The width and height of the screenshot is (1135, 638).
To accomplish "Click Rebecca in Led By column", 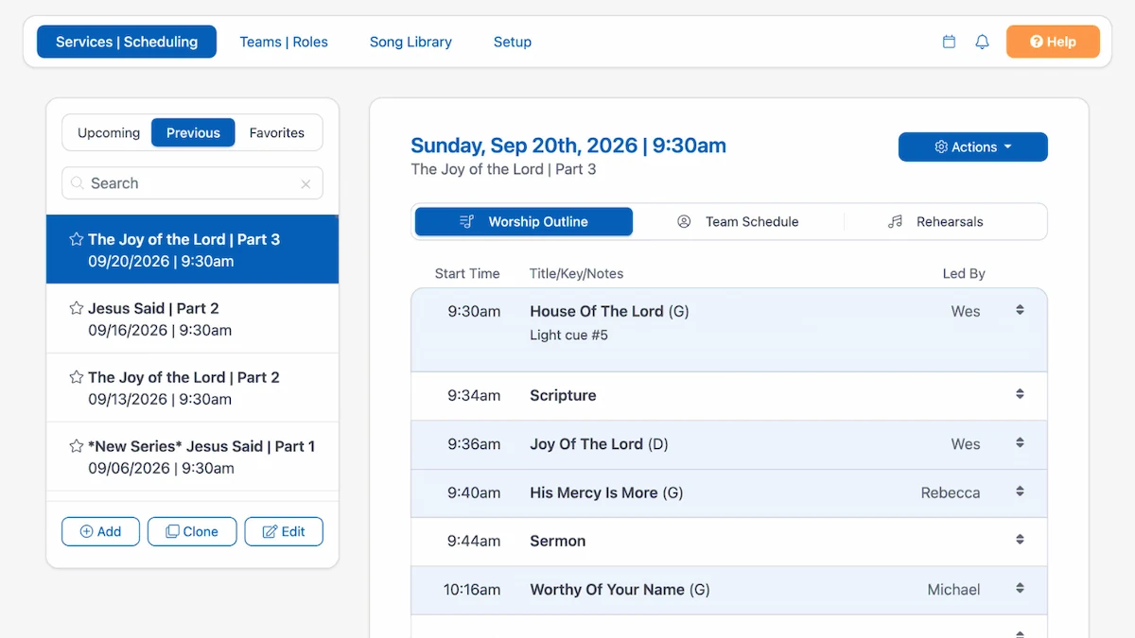I will pyautogui.click(x=951, y=492).
